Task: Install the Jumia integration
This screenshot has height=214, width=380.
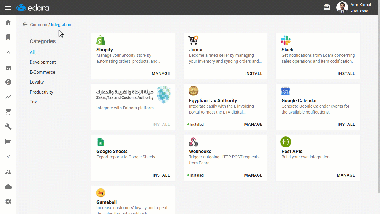Action: click(x=254, y=73)
